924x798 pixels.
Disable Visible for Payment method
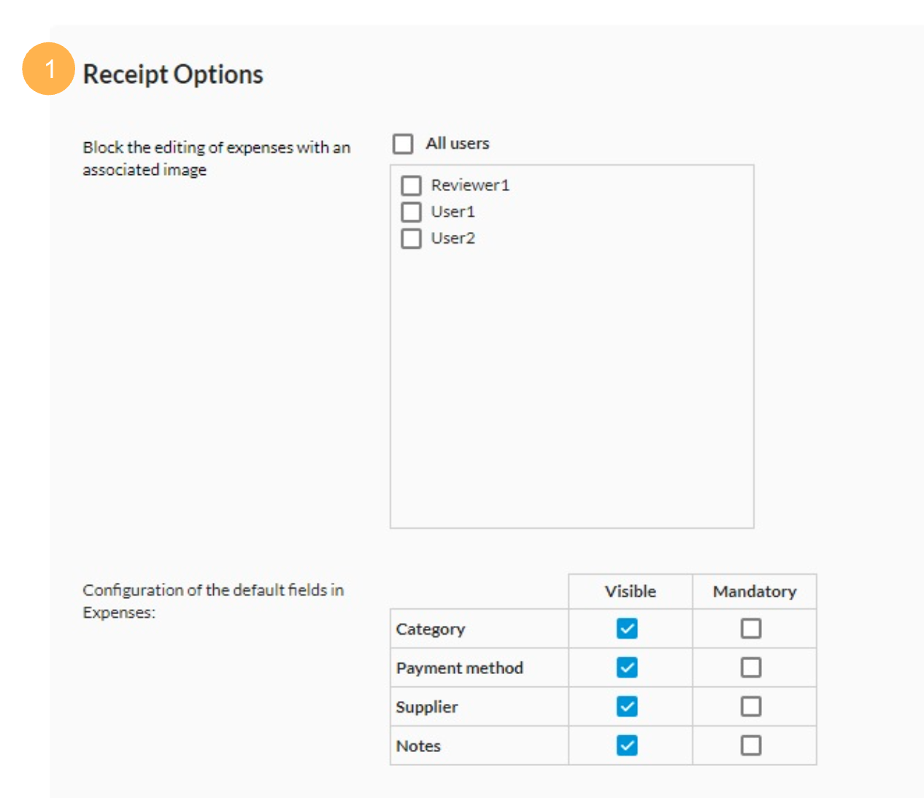tap(627, 667)
